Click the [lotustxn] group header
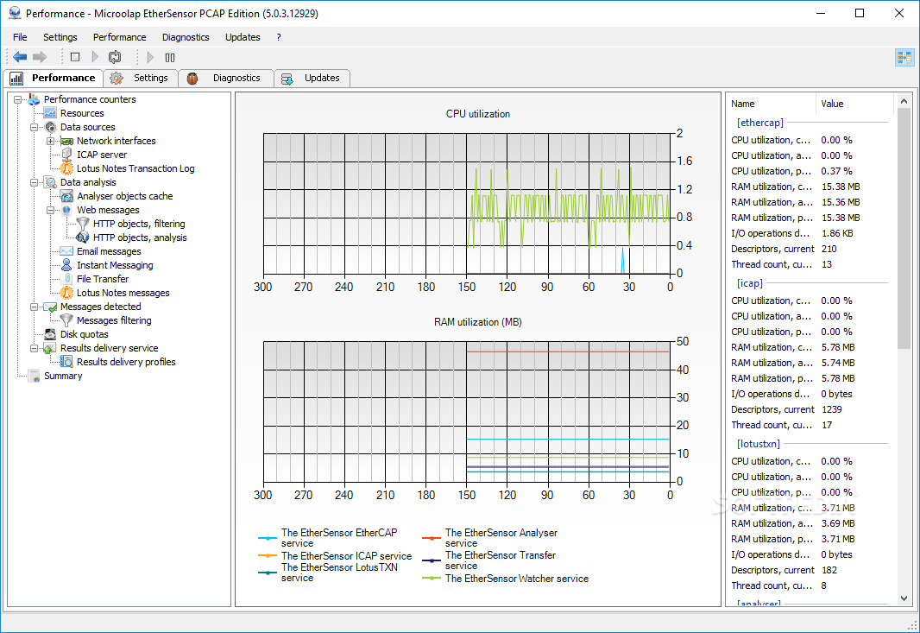Screen dimensions: 920x633 pyautogui.click(x=759, y=443)
